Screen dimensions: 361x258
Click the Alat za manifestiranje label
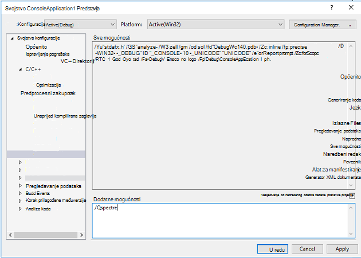tap(336, 170)
